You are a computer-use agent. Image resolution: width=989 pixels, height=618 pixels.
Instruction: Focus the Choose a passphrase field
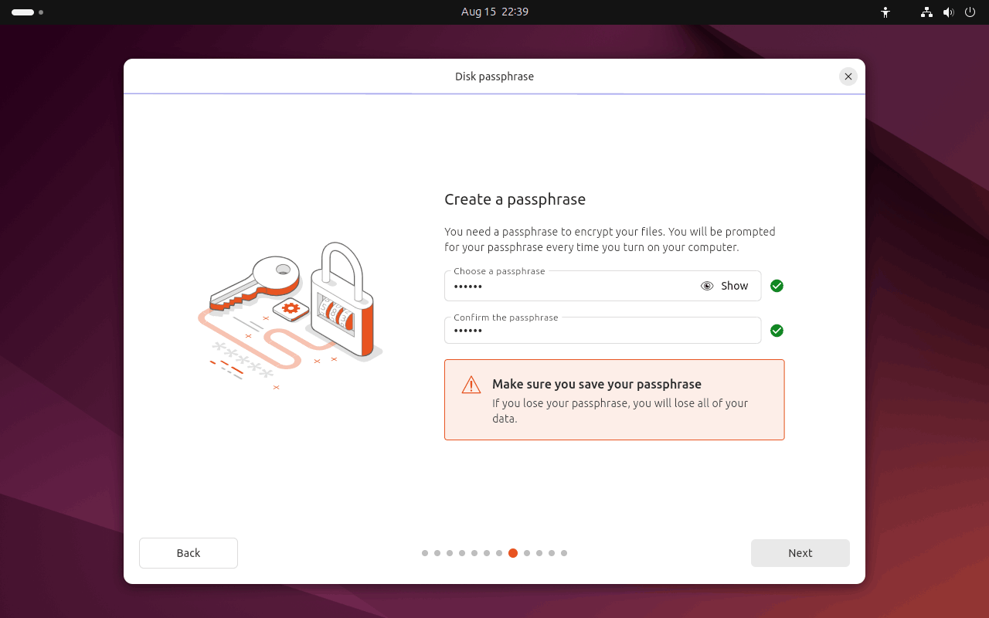point(572,287)
